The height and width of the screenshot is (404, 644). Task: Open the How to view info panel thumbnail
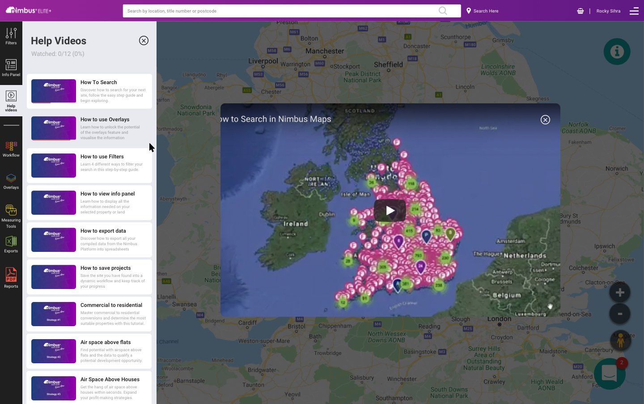[54, 203]
